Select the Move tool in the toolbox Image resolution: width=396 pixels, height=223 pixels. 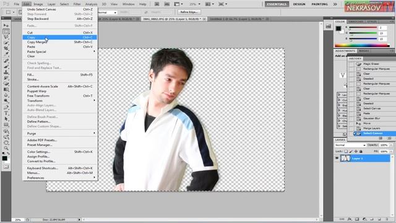pyautogui.click(x=6, y=25)
